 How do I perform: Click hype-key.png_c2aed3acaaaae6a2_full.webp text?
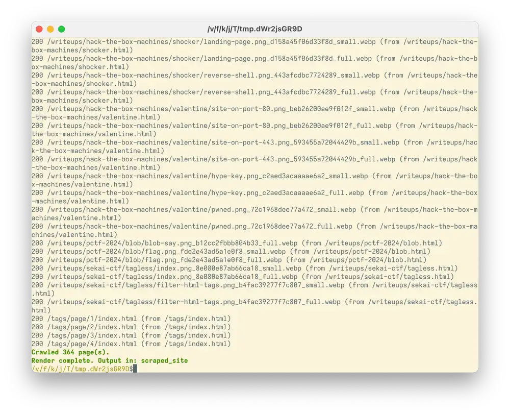click(x=288, y=193)
